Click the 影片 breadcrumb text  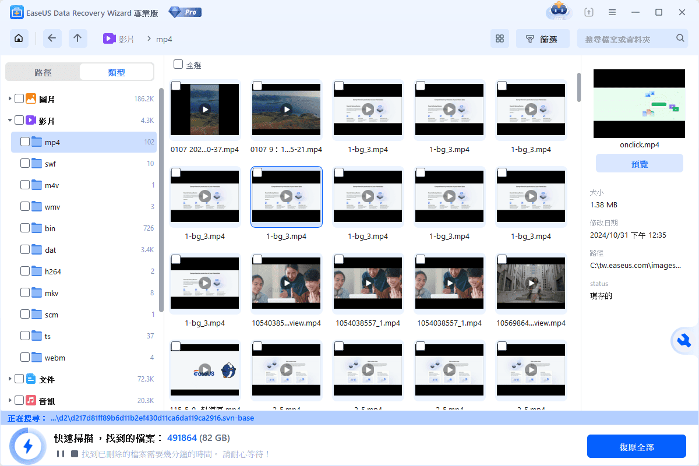point(126,39)
